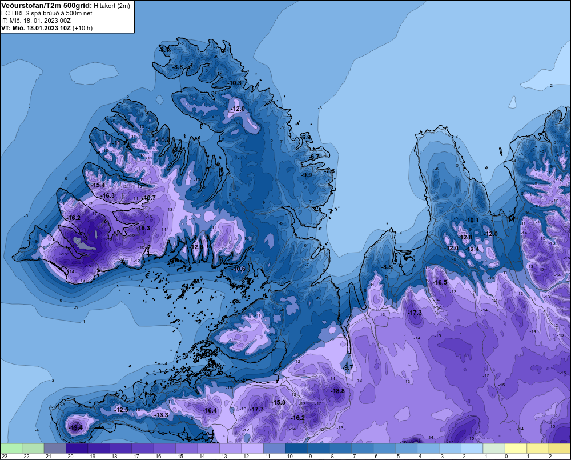Screen dimensions: 571x460
Task: Click the legend swatch between -16 and -15
Action: click(x=164, y=449)
